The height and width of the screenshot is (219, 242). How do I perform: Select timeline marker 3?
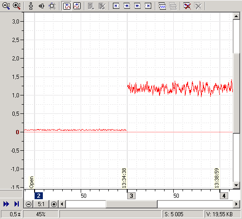click(131, 196)
